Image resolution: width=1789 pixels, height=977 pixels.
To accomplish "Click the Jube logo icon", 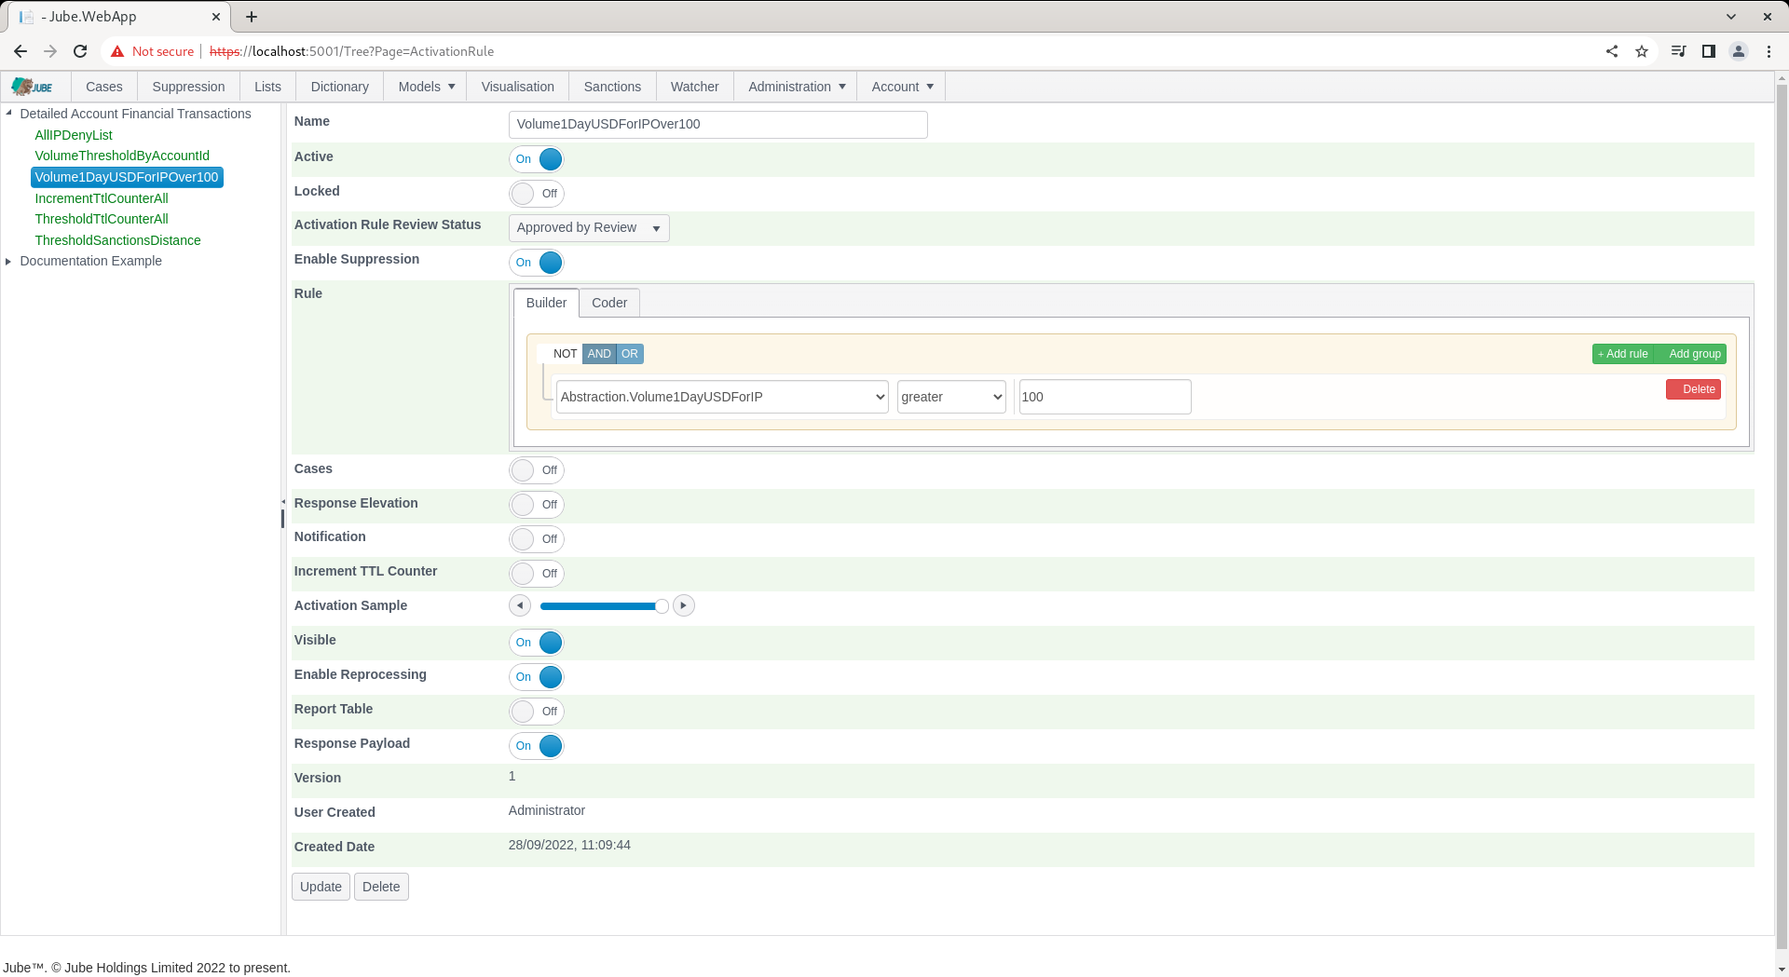I will pos(33,87).
